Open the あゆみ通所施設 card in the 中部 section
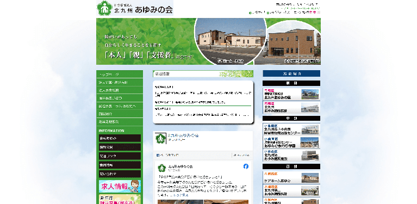 click(x=291, y=156)
